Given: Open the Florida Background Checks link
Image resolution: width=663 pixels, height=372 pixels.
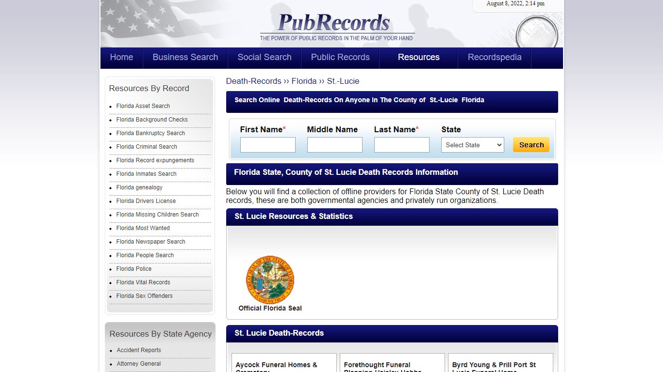Looking at the screenshot, I should [152, 120].
